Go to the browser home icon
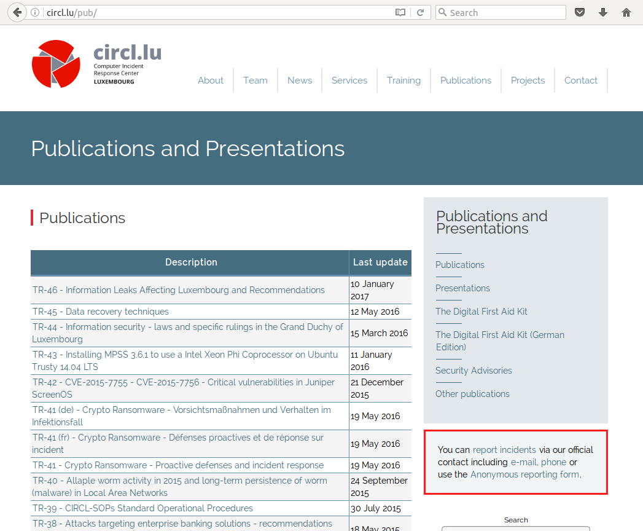This screenshot has height=531, width=643. click(x=626, y=12)
